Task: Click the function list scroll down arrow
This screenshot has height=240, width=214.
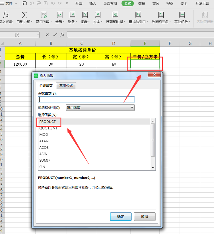Action: point(153,168)
